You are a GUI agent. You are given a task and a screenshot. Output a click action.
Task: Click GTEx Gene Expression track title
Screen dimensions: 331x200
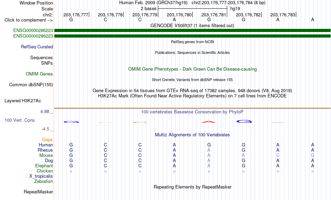click(192, 91)
